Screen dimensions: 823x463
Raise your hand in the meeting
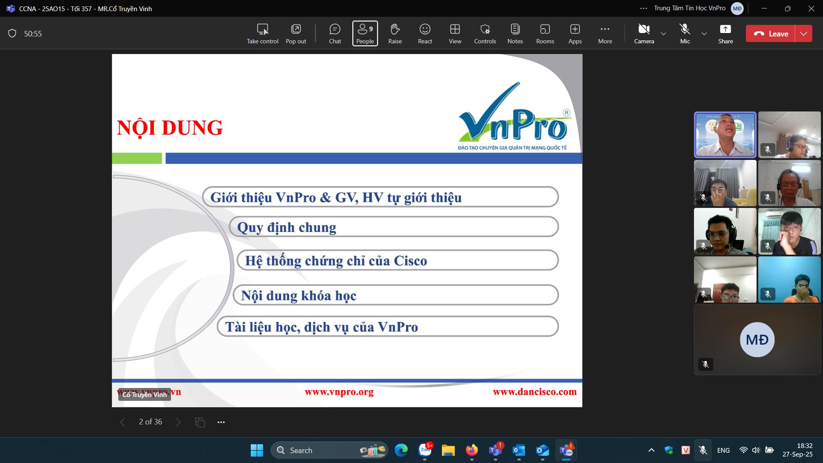click(395, 33)
